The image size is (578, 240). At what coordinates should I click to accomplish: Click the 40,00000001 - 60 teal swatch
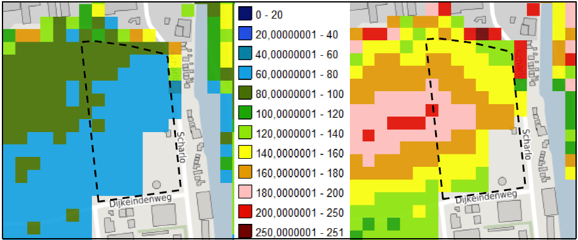point(244,55)
